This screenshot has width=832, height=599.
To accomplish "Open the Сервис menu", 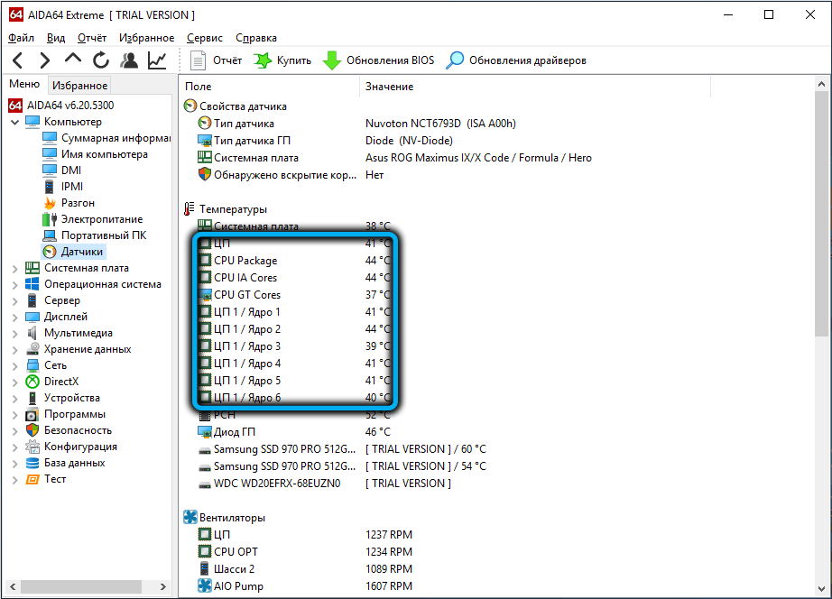I will 205,38.
